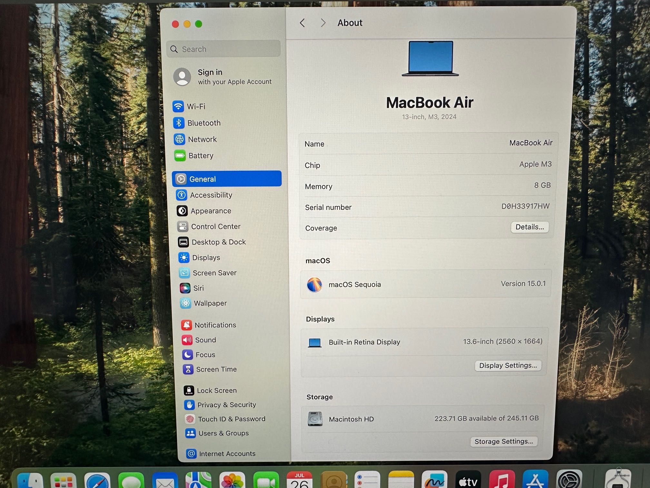This screenshot has height=488, width=650.
Task: Open Screen Saver settings
Action: (x=208, y=273)
